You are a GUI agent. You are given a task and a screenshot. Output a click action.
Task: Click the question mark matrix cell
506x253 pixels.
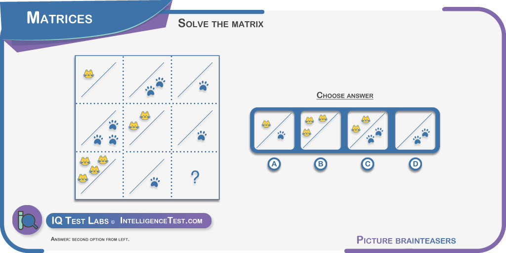196,175
